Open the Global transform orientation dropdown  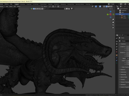point(45,6)
